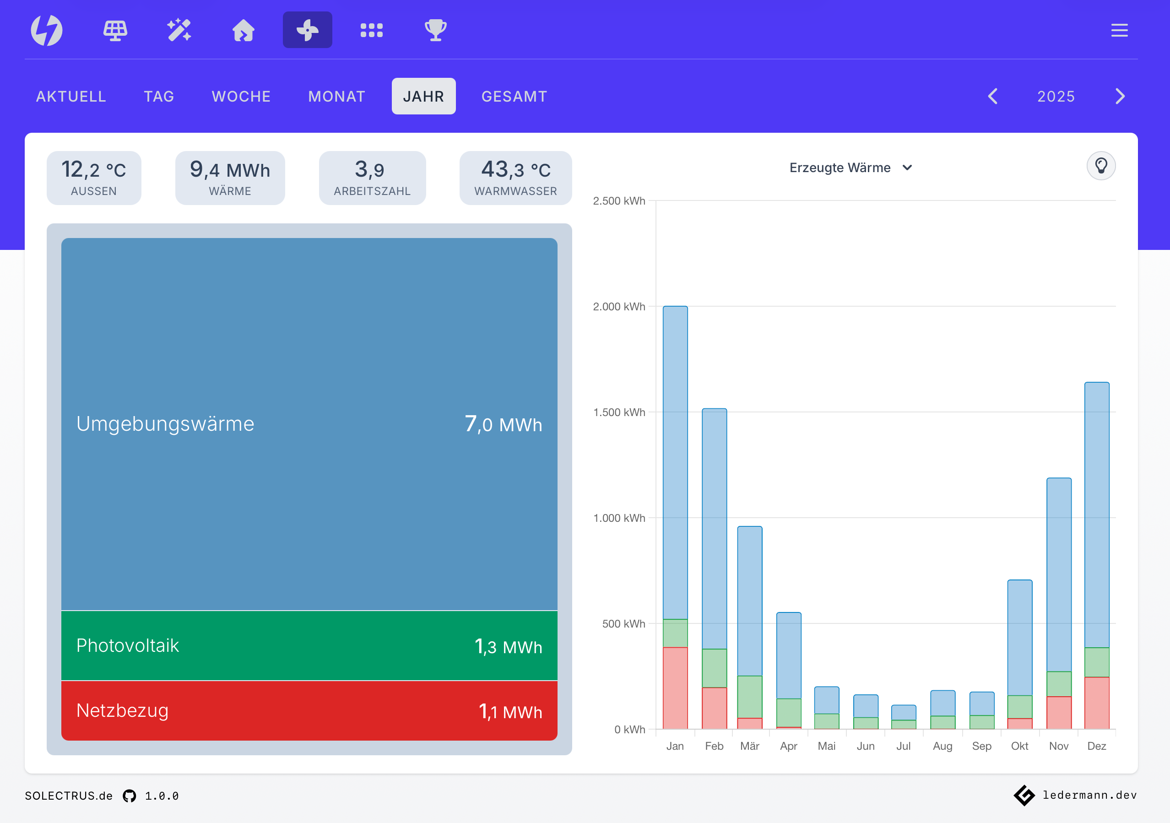Switch to the GESAMT tab

(x=514, y=96)
